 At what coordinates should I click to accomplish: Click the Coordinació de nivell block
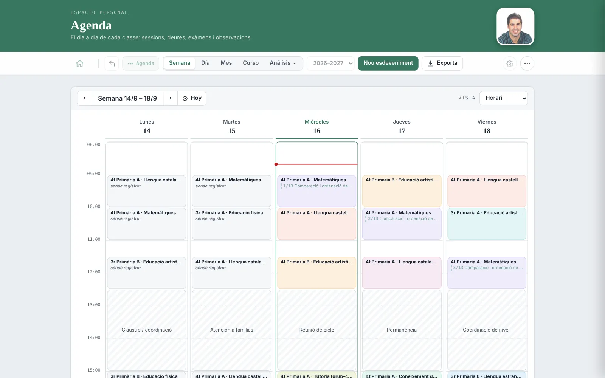pos(487,330)
